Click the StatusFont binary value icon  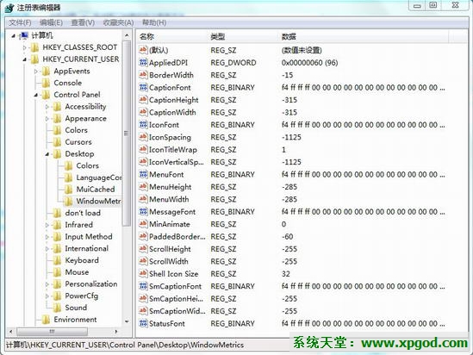pyautogui.click(x=143, y=323)
